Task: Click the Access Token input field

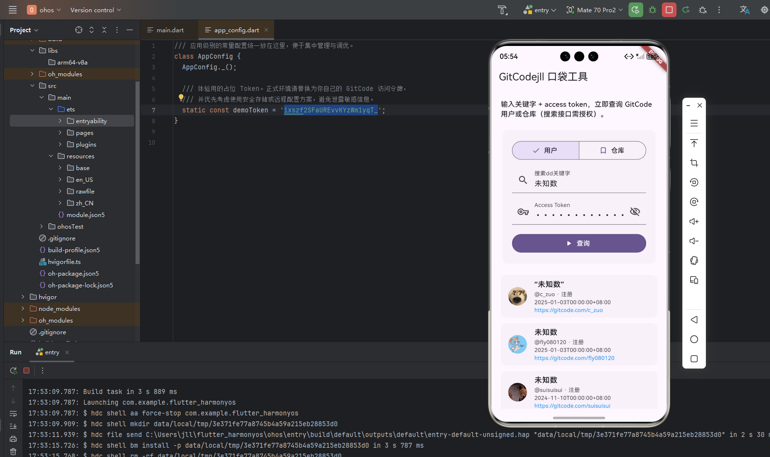Action: (579, 211)
